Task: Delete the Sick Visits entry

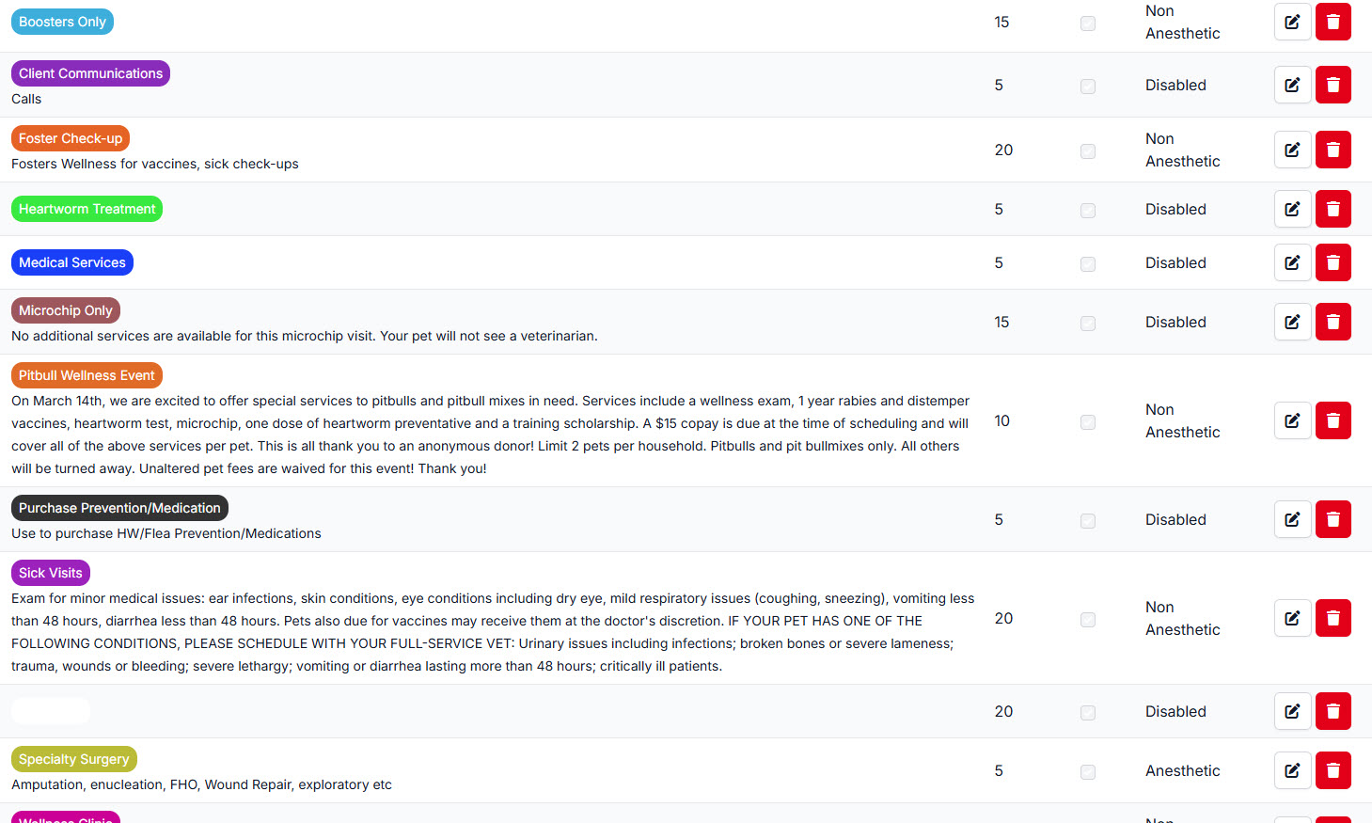Action: click(x=1333, y=618)
